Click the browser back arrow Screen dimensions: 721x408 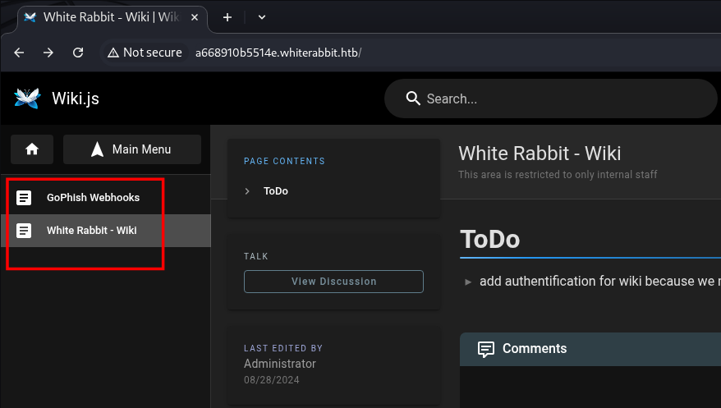19,53
